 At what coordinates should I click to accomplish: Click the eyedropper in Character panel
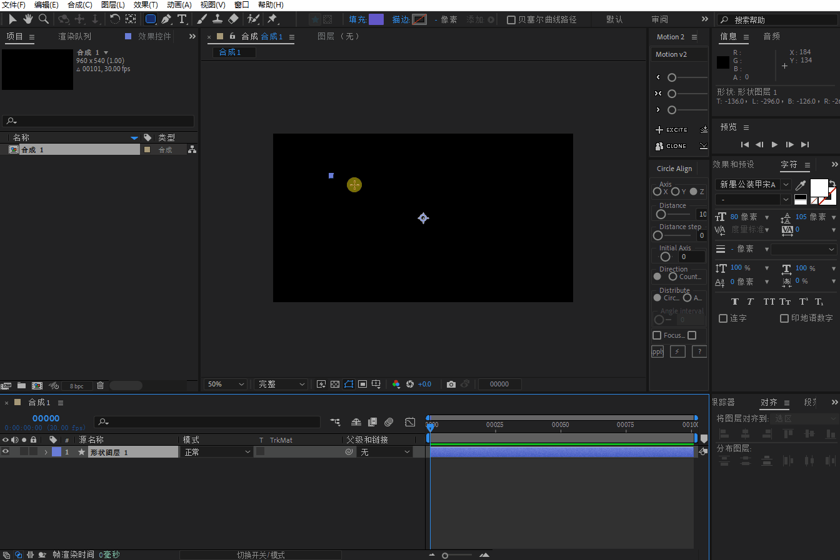801,185
